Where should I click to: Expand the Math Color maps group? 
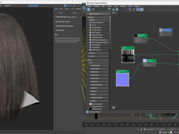tap(99, 72)
